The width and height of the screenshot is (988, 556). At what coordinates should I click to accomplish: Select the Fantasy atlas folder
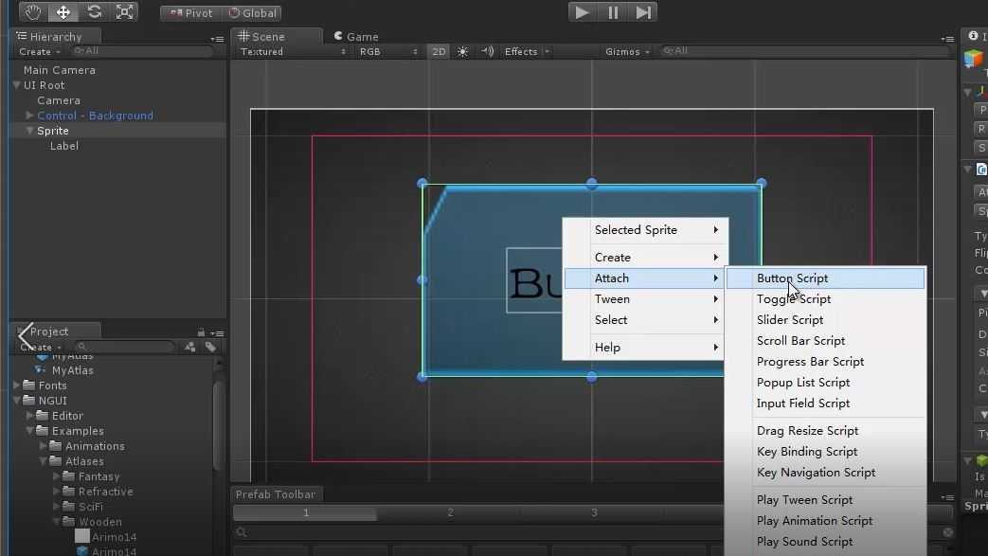tap(99, 476)
